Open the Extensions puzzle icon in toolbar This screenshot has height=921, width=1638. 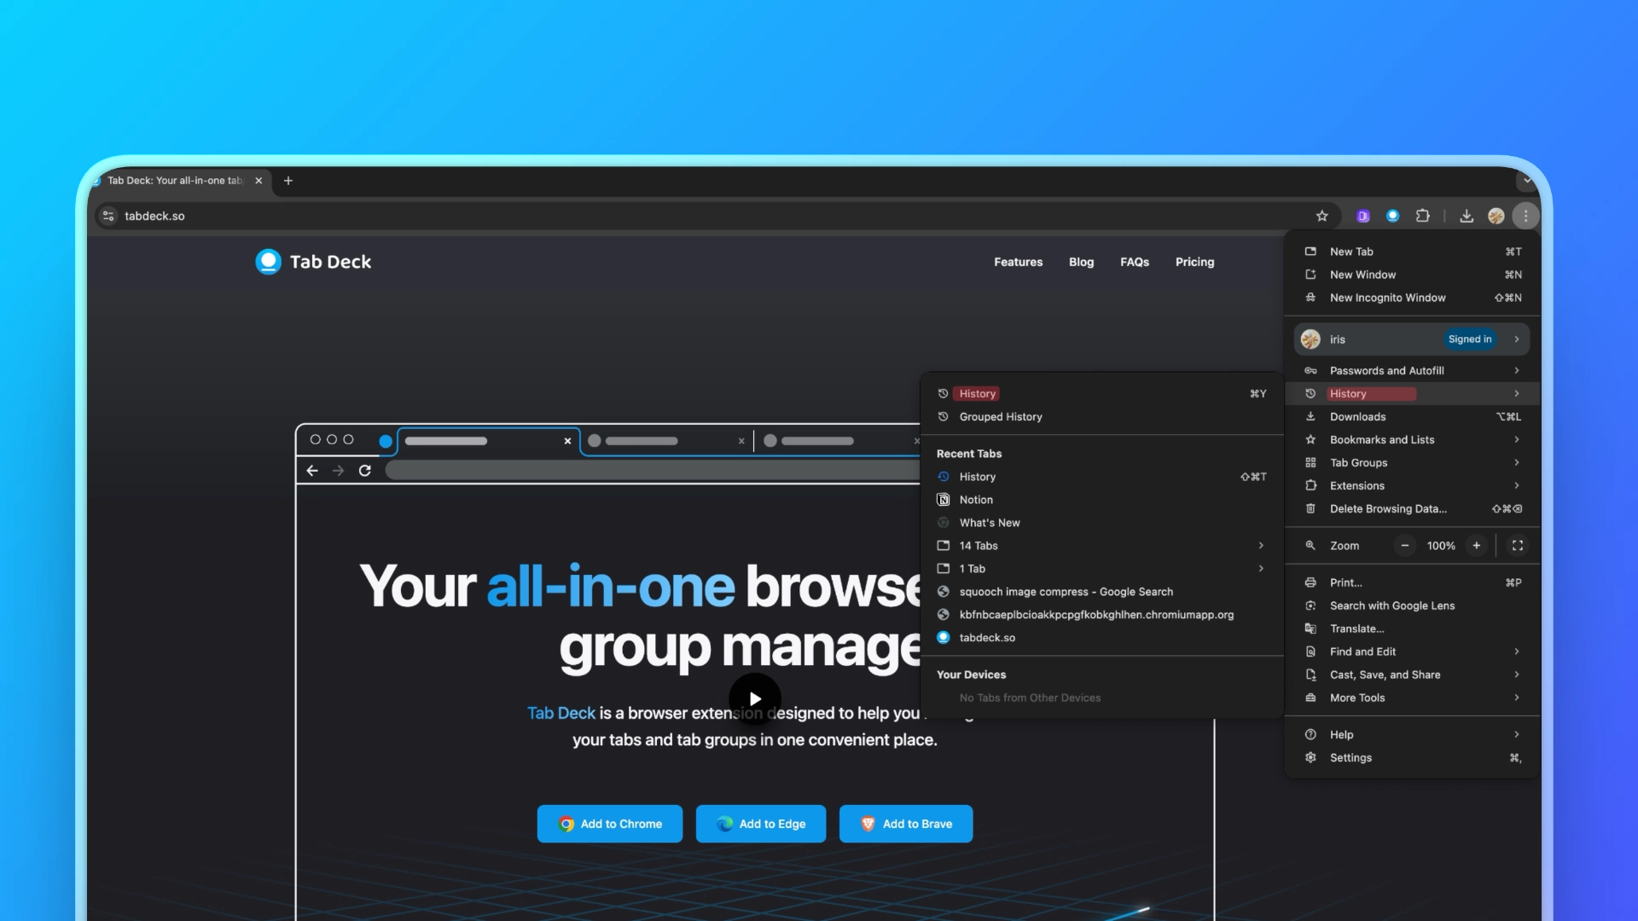[1422, 216]
